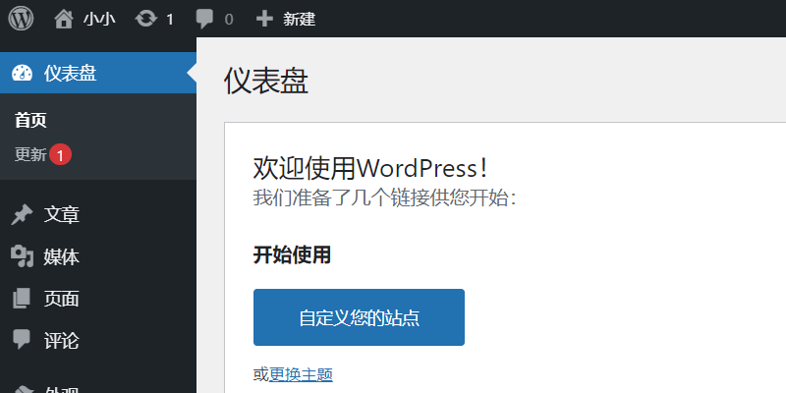Click the pages icon for 页面
This screenshot has width=786, height=393.
[x=22, y=299]
